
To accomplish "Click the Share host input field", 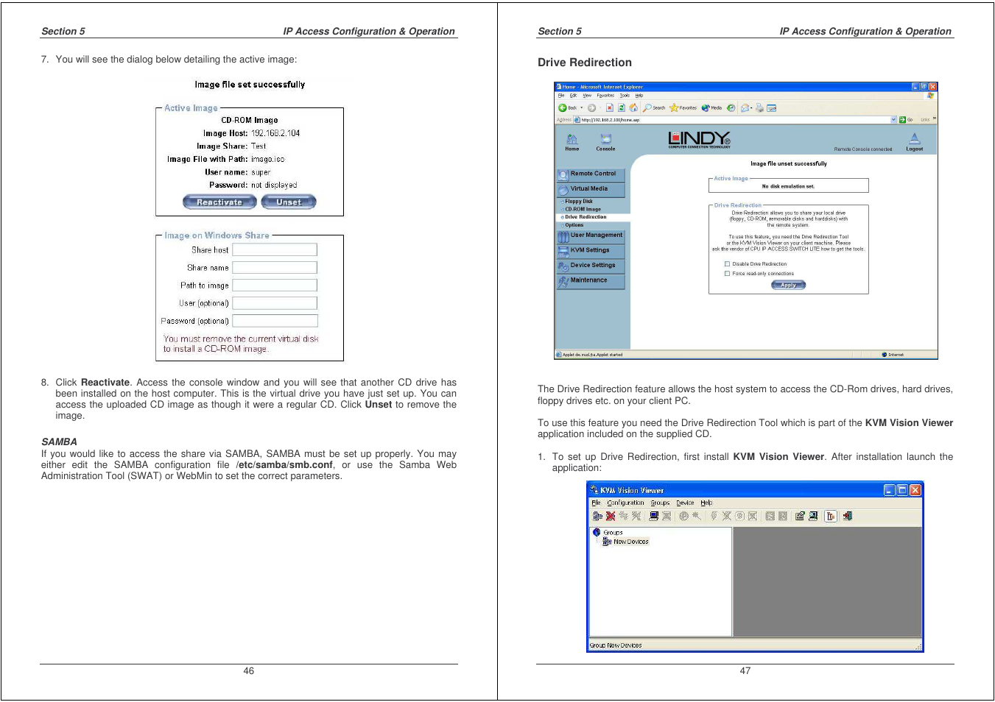I will pos(275,250).
